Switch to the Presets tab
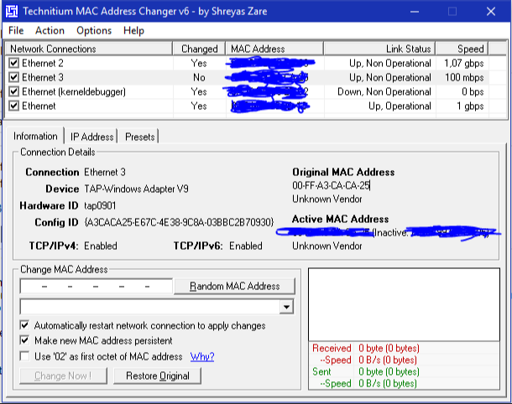This screenshot has width=512, height=404. point(140,137)
